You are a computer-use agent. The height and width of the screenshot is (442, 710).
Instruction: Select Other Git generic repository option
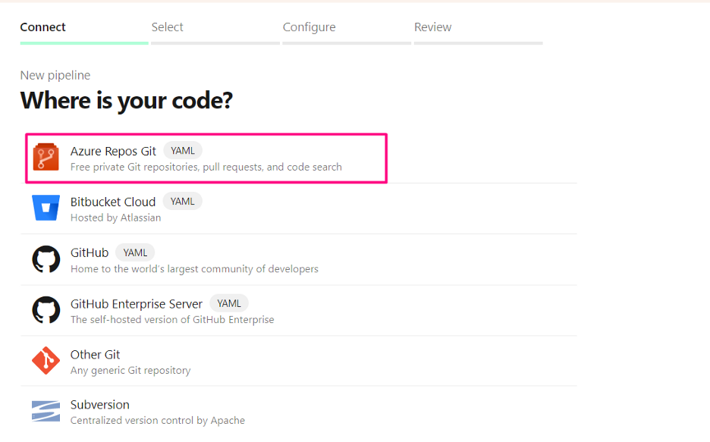coord(95,354)
